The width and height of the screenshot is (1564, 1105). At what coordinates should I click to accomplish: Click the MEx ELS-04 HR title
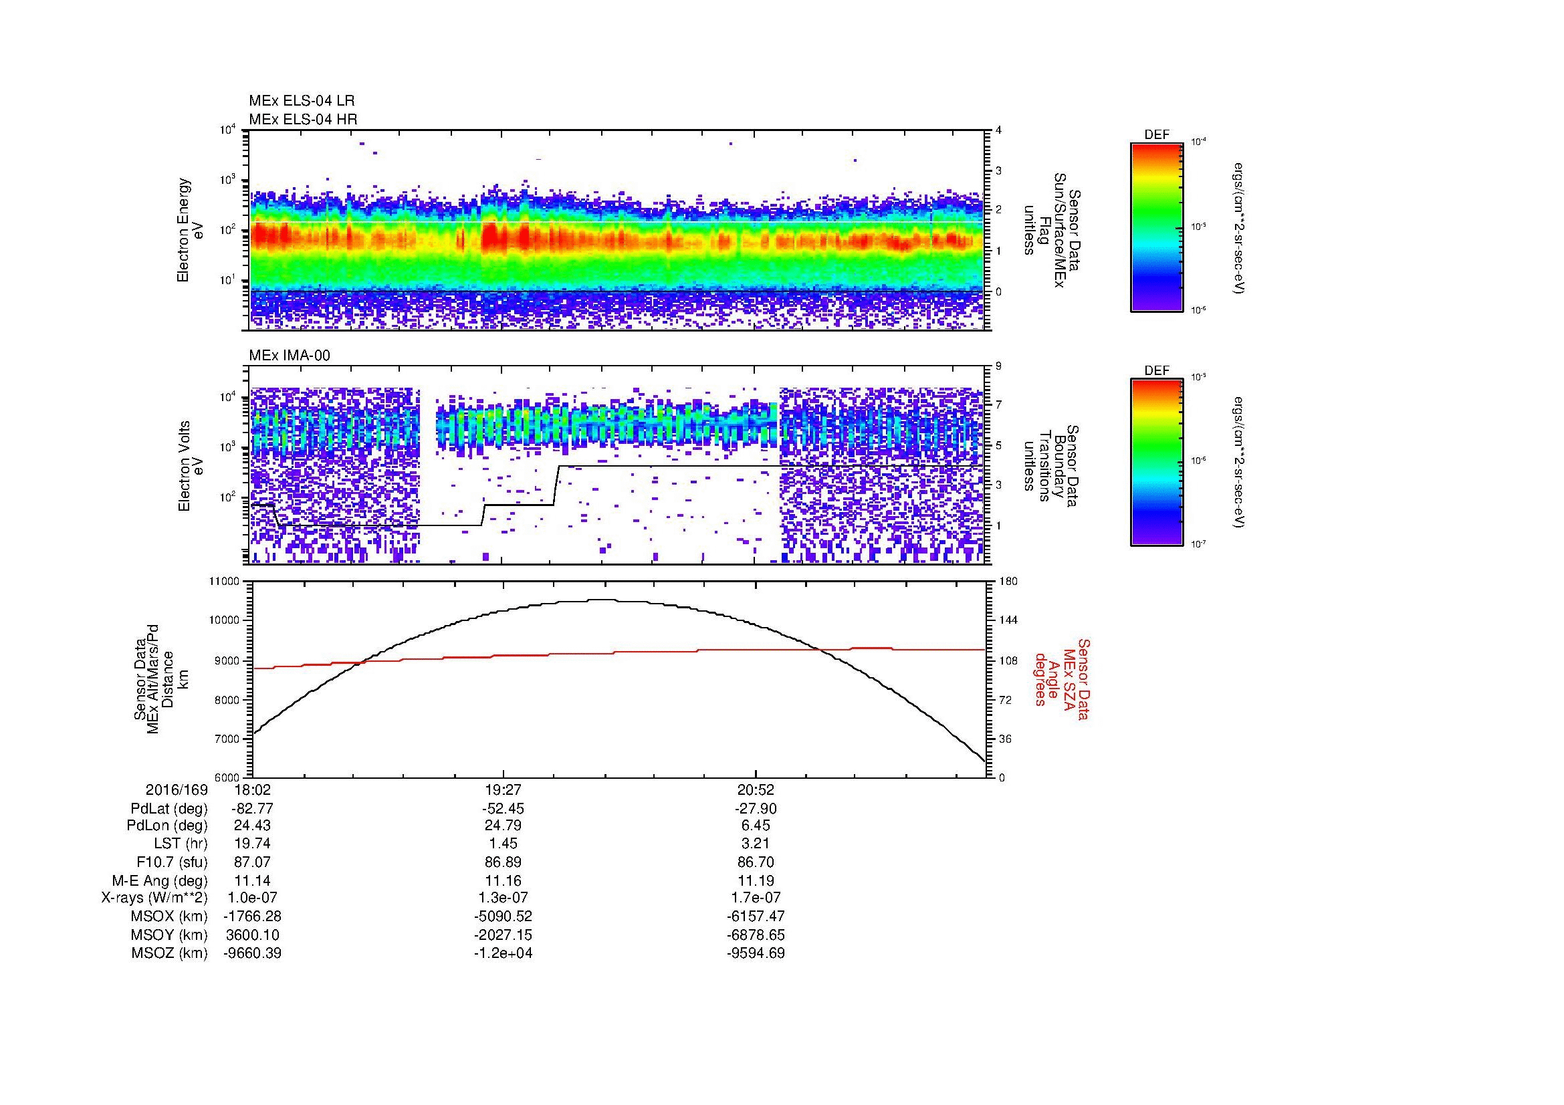pos(303,119)
